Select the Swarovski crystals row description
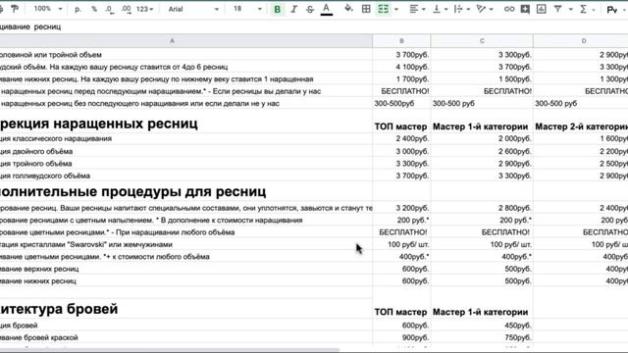 click(x=185, y=244)
